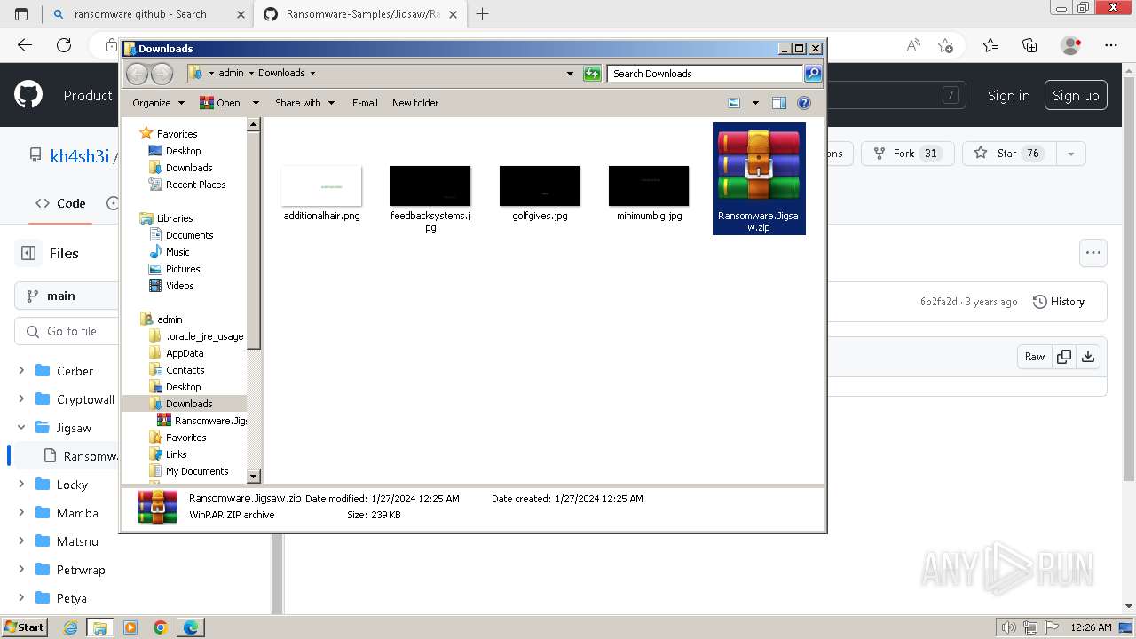Click the Search Downloads magnifier button

click(813, 74)
